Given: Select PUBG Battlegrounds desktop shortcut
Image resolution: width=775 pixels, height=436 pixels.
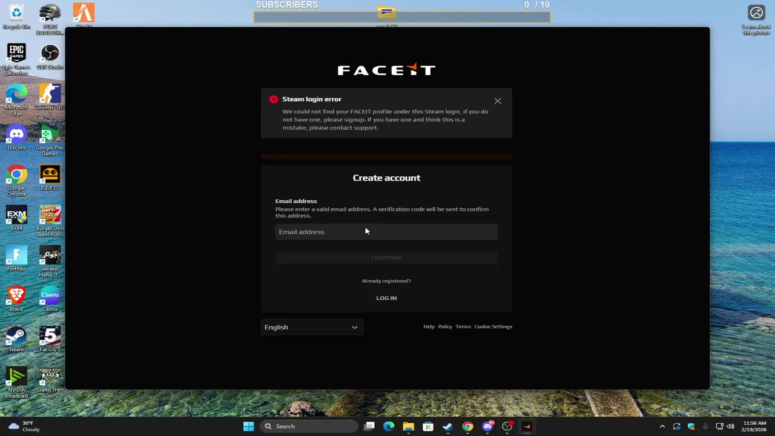Looking at the screenshot, I should tap(50, 18).
